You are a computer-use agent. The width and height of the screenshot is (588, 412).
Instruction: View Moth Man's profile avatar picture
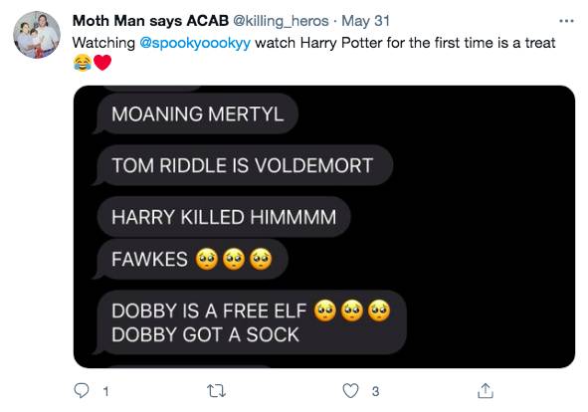[x=37, y=35]
